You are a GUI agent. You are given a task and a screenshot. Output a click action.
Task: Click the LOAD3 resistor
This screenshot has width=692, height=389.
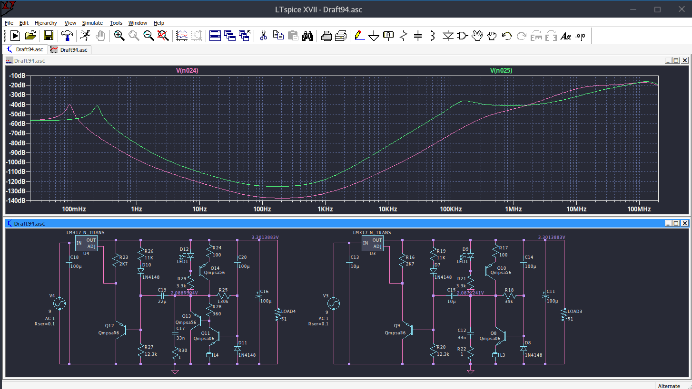564,314
